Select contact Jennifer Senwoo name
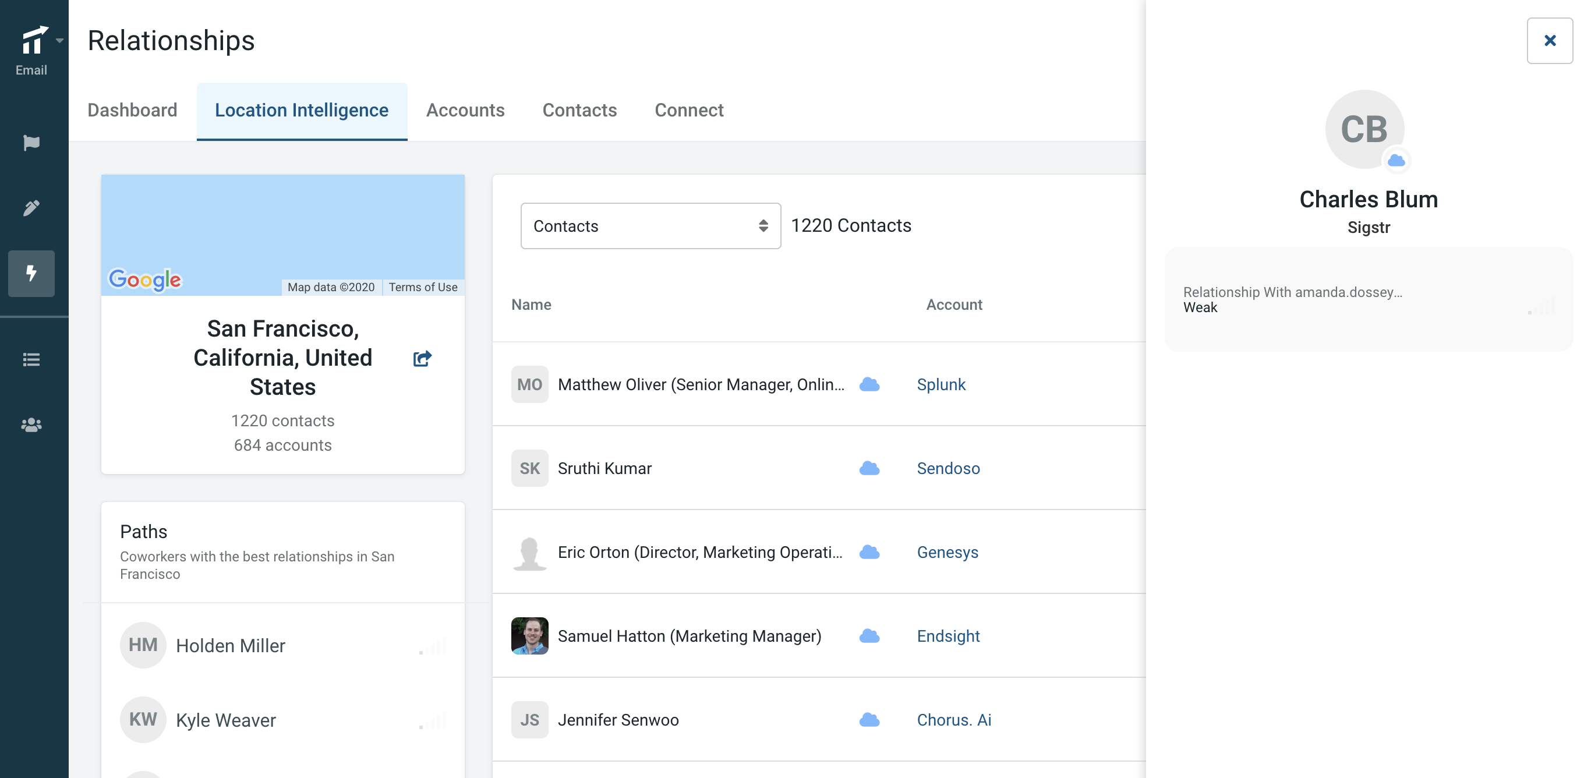Image resolution: width=1584 pixels, height=778 pixels. [618, 719]
